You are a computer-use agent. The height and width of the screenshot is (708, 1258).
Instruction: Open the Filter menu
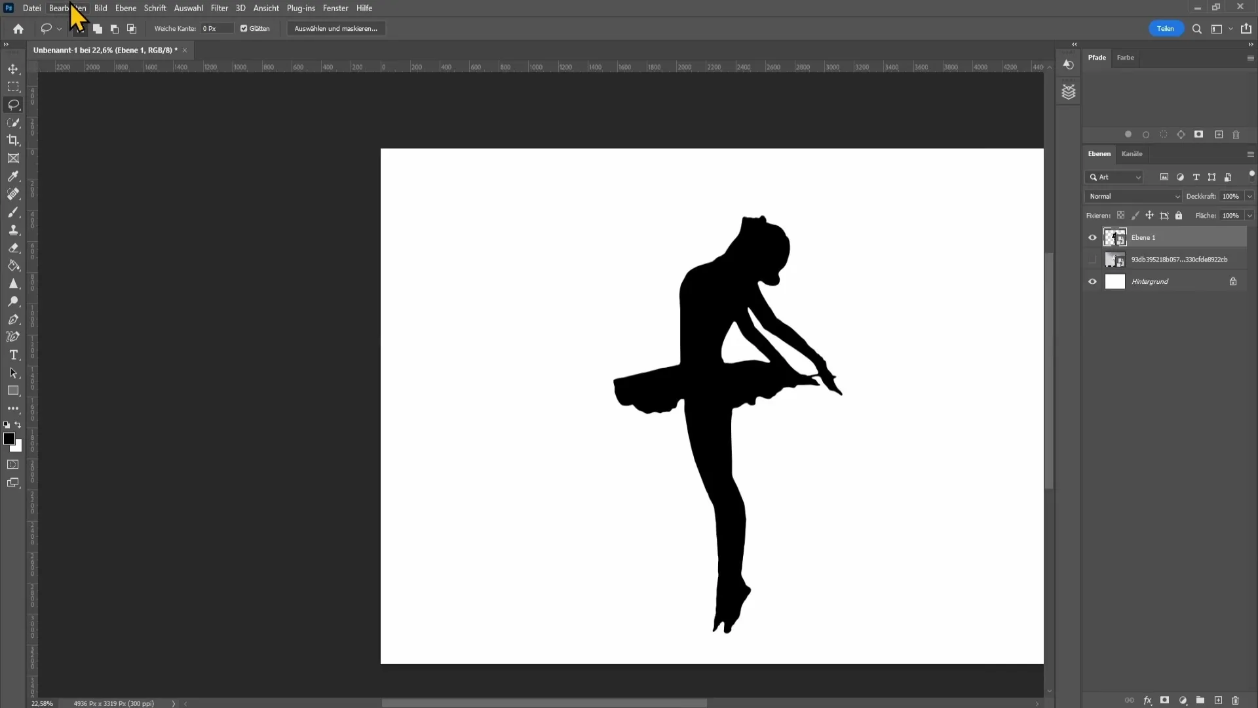pos(219,9)
